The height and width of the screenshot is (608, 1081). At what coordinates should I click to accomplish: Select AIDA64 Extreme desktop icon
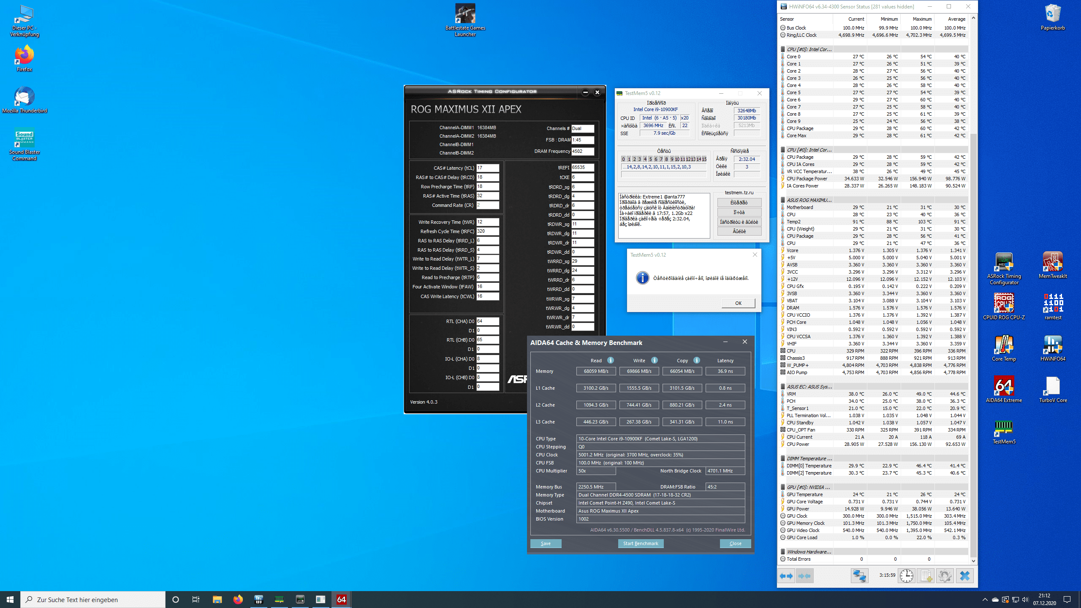pos(1004,389)
